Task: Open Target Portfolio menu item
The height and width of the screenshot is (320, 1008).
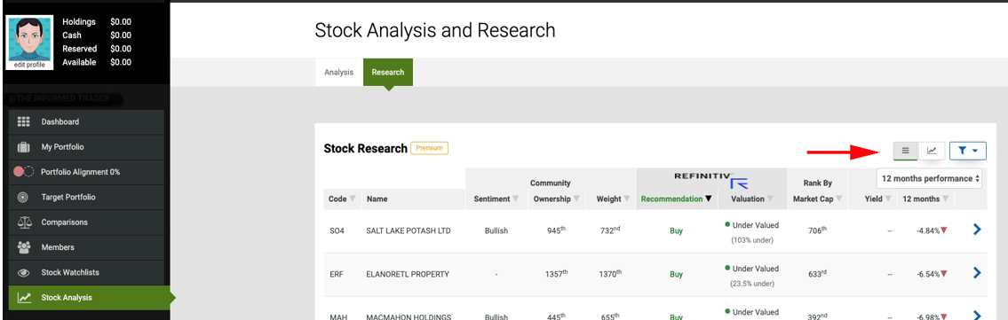Action: click(87, 197)
